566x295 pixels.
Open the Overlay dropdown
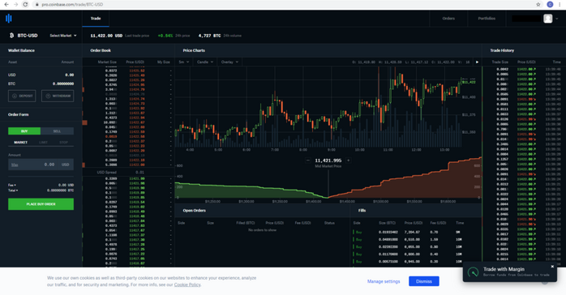pos(229,62)
